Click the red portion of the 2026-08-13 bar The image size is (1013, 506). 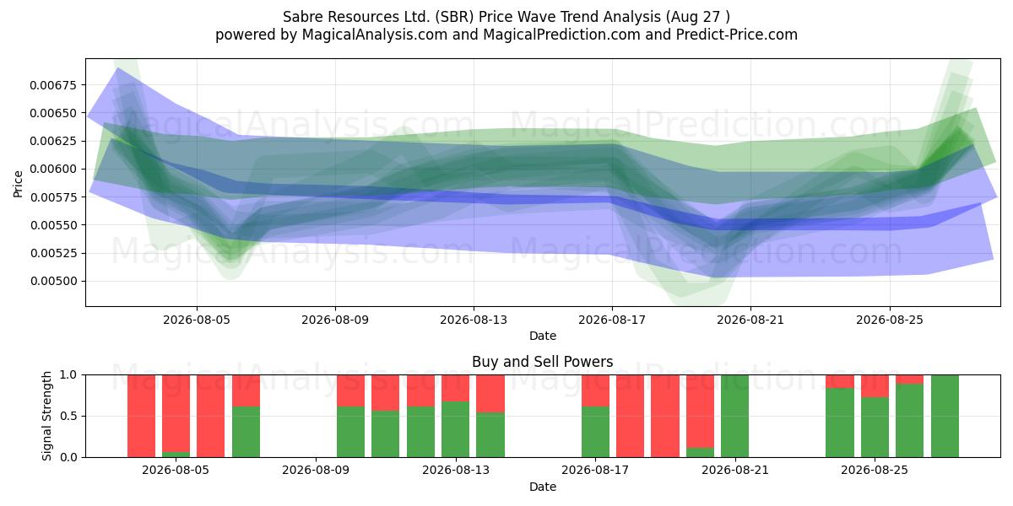coord(456,388)
